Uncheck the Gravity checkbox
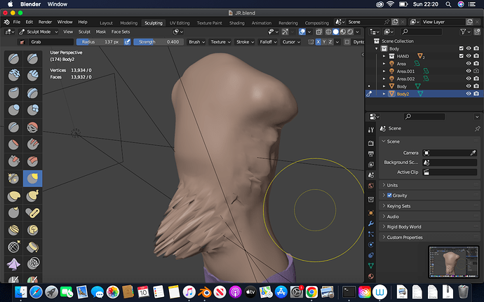Screen dimensions: 484x302 click(389, 195)
